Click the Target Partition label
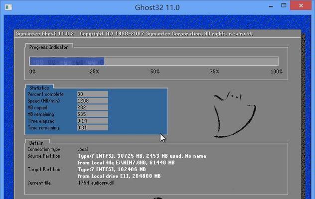Screen dimensions: 315x199 coord(44,170)
